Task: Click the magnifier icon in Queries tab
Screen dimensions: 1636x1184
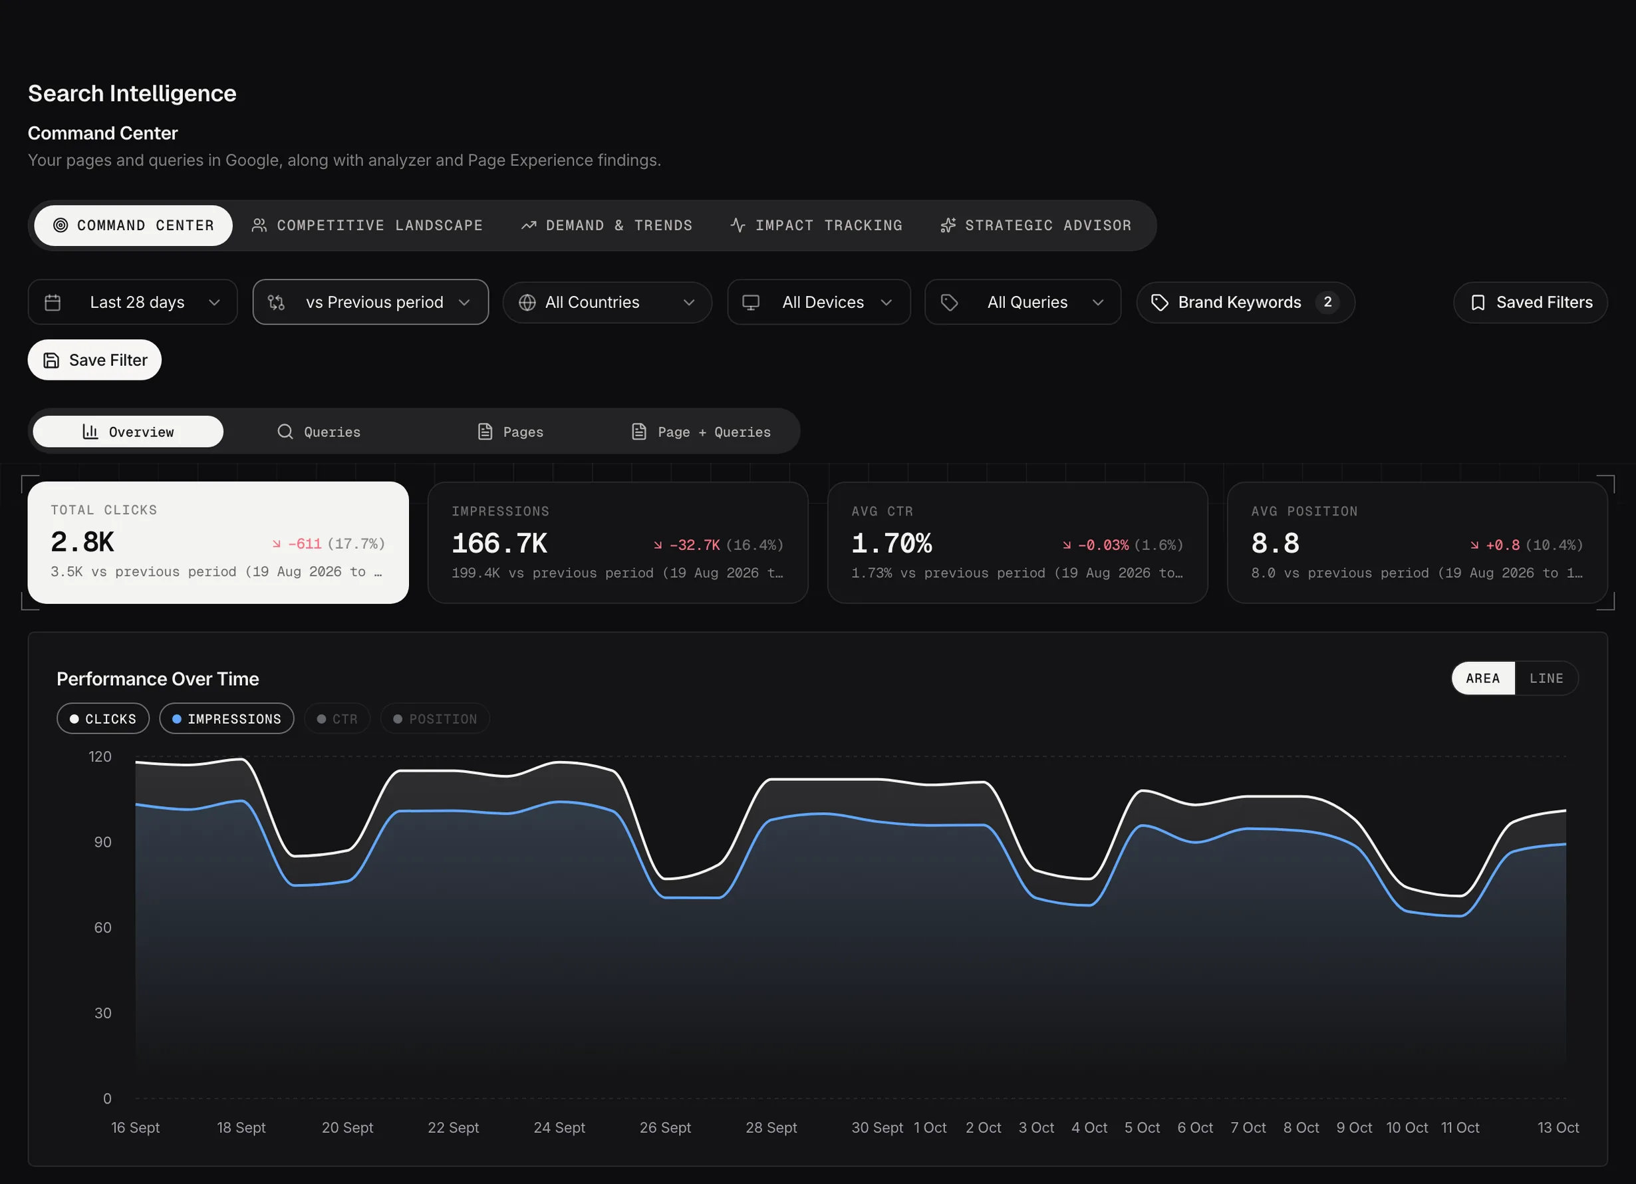Action: (x=285, y=432)
